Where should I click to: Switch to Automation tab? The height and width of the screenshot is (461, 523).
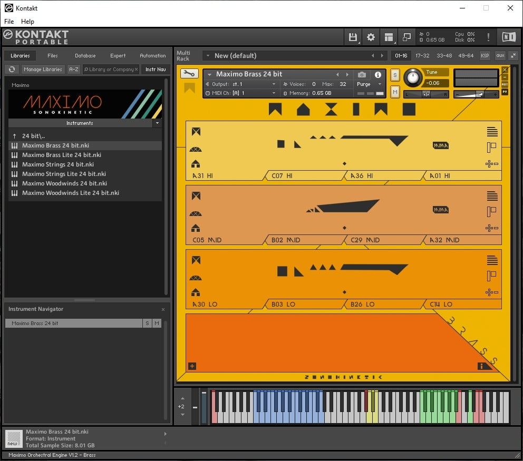pos(152,56)
